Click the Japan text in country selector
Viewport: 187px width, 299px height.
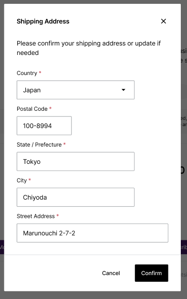click(32, 90)
